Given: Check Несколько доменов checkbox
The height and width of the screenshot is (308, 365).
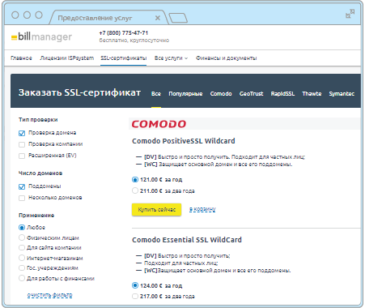Looking at the screenshot, I should [22, 198].
